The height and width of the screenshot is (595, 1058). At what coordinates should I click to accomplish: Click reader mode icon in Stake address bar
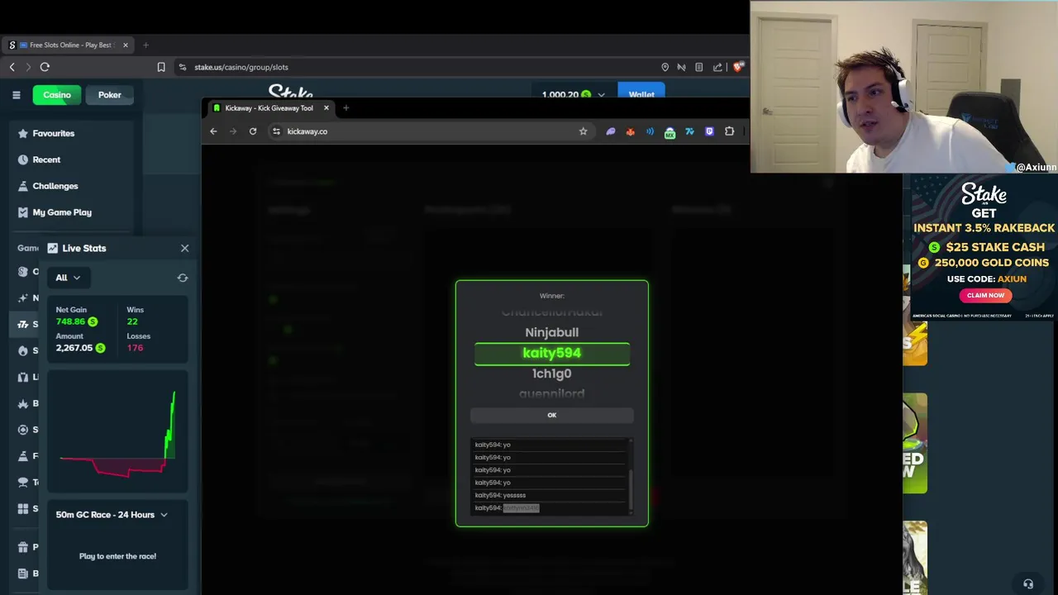pos(699,67)
